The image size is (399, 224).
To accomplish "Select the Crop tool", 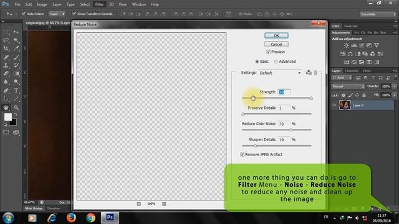I will tap(6, 49).
